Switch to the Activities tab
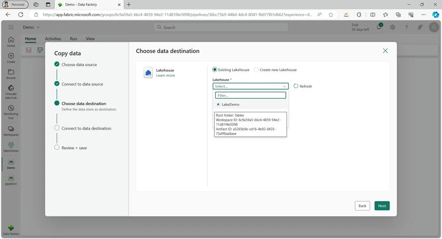442x239 pixels. point(53,39)
